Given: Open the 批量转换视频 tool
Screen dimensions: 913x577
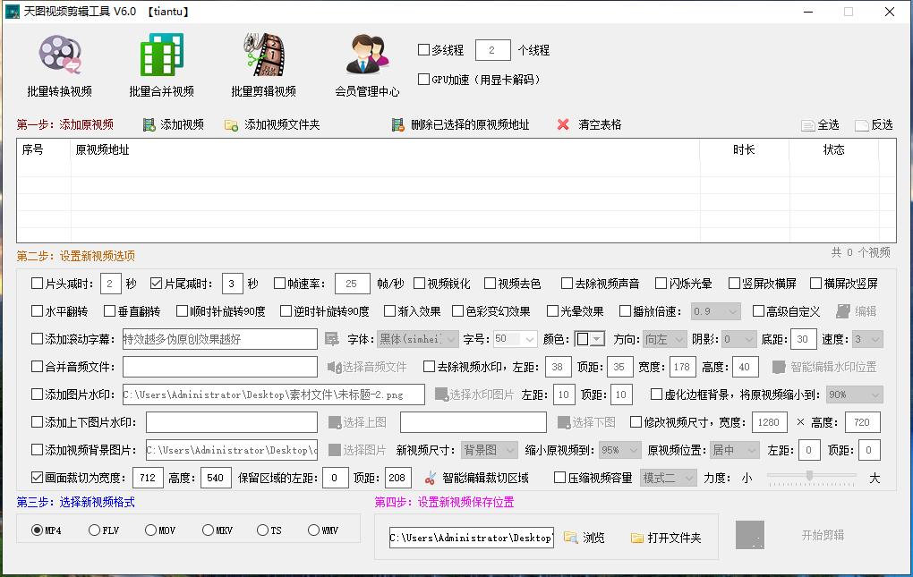Looking at the screenshot, I should (x=59, y=63).
